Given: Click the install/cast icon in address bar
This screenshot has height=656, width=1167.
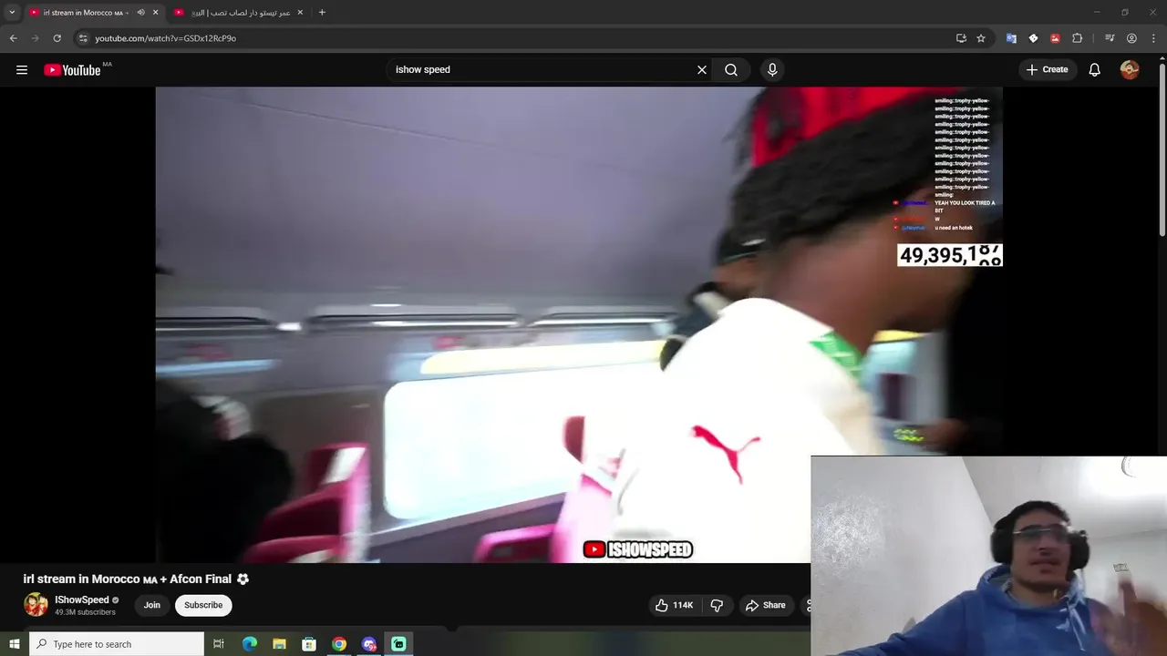Looking at the screenshot, I should (961, 38).
